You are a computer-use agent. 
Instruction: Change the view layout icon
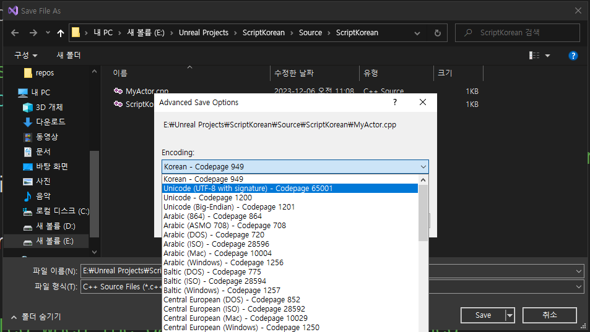pyautogui.click(x=534, y=56)
